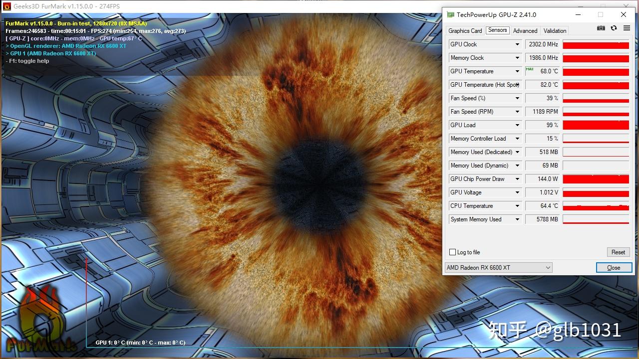This screenshot has width=639, height=359.
Task: Click the GPU Load history graph
Action: tap(596, 125)
